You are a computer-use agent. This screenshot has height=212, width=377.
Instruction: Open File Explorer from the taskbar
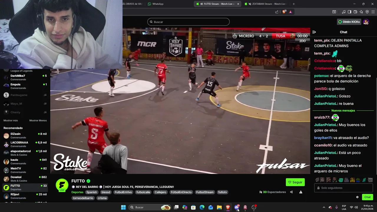point(219,207)
